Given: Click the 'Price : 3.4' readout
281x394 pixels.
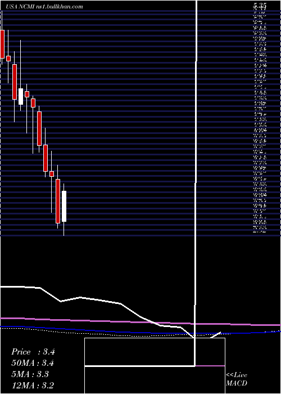Looking at the screenshot, I should point(33,352).
